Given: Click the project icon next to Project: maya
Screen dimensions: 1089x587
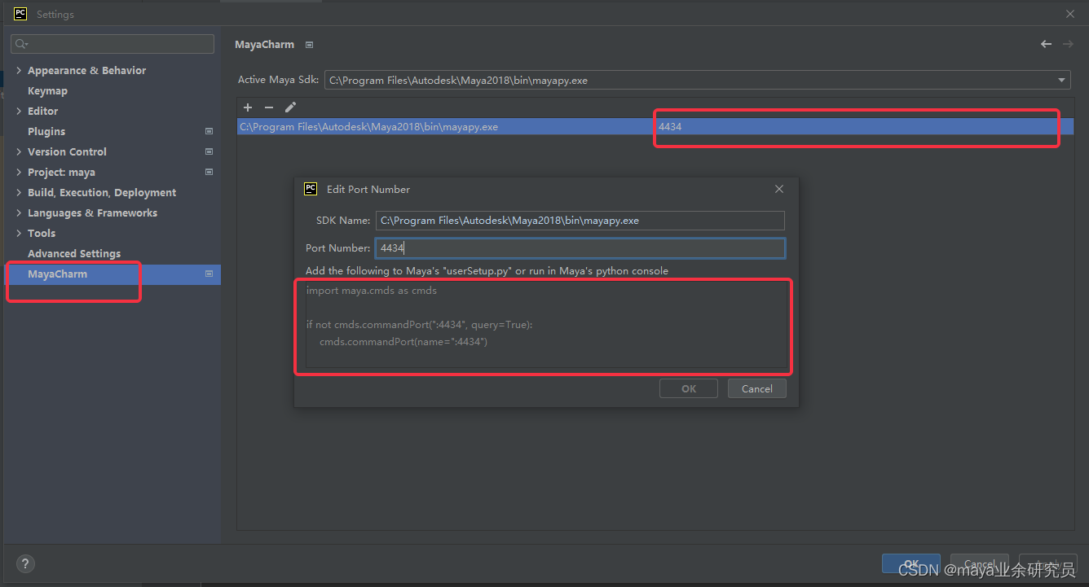Looking at the screenshot, I should click(x=209, y=172).
